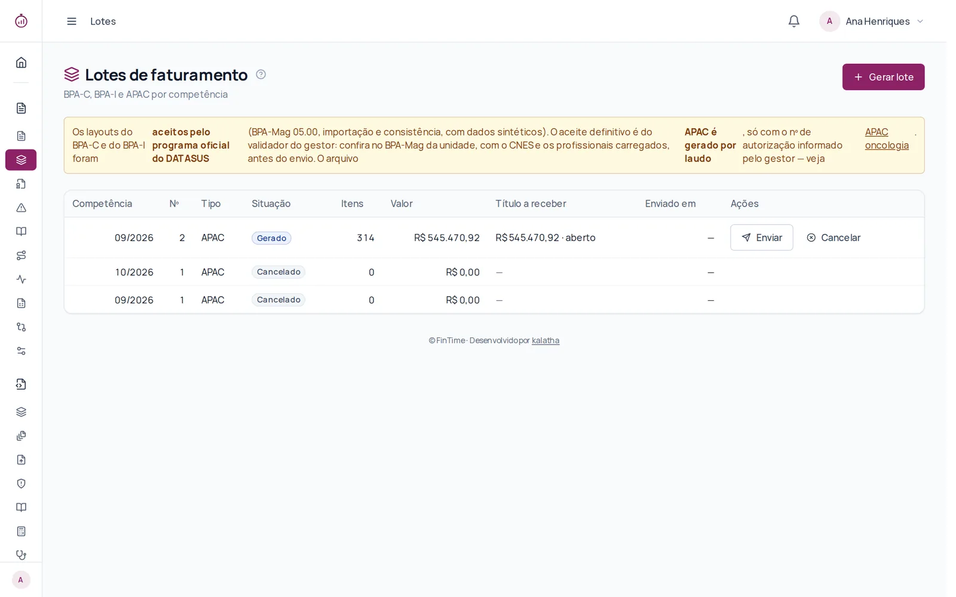Select the highlighted layers icon in sidebar
This screenshot has width=956, height=597.
coord(21,160)
